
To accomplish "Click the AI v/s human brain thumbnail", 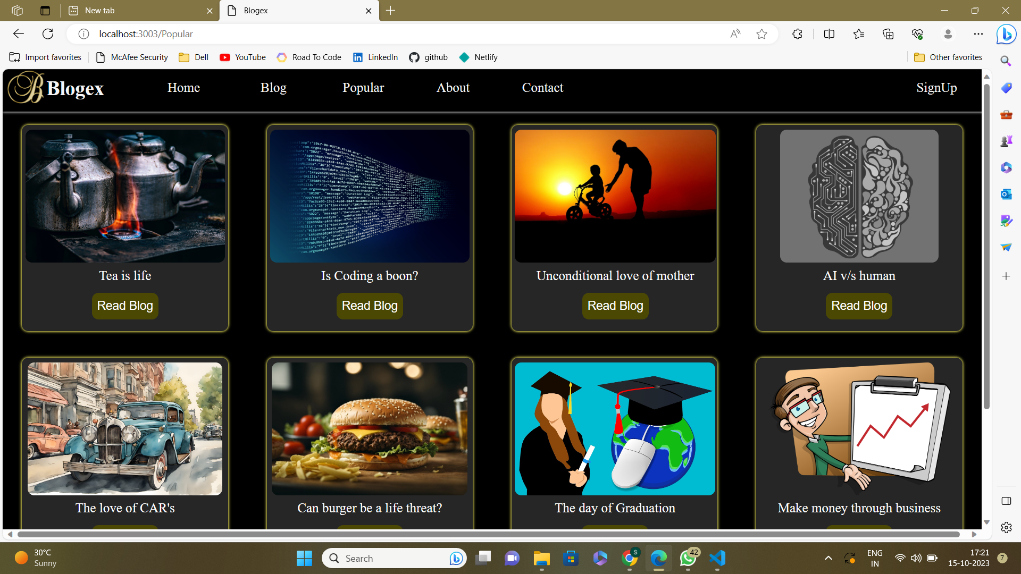I will (859, 196).
